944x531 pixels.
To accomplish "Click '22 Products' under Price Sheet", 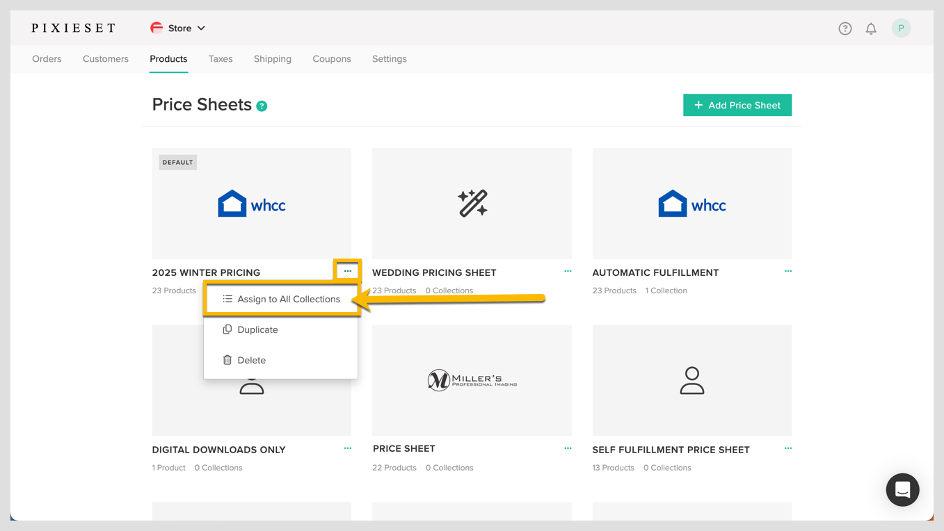I will click(x=394, y=468).
